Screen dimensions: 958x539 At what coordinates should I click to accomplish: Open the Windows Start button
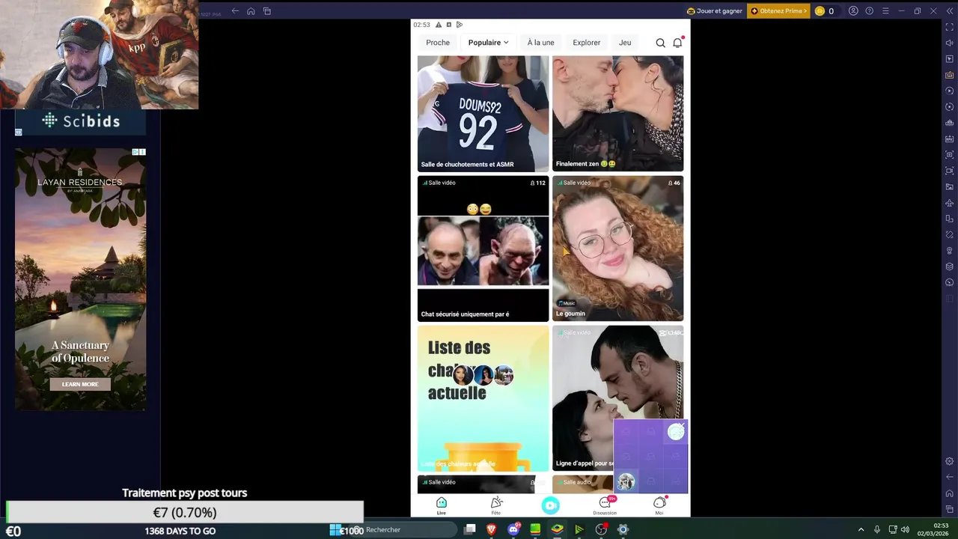335,529
